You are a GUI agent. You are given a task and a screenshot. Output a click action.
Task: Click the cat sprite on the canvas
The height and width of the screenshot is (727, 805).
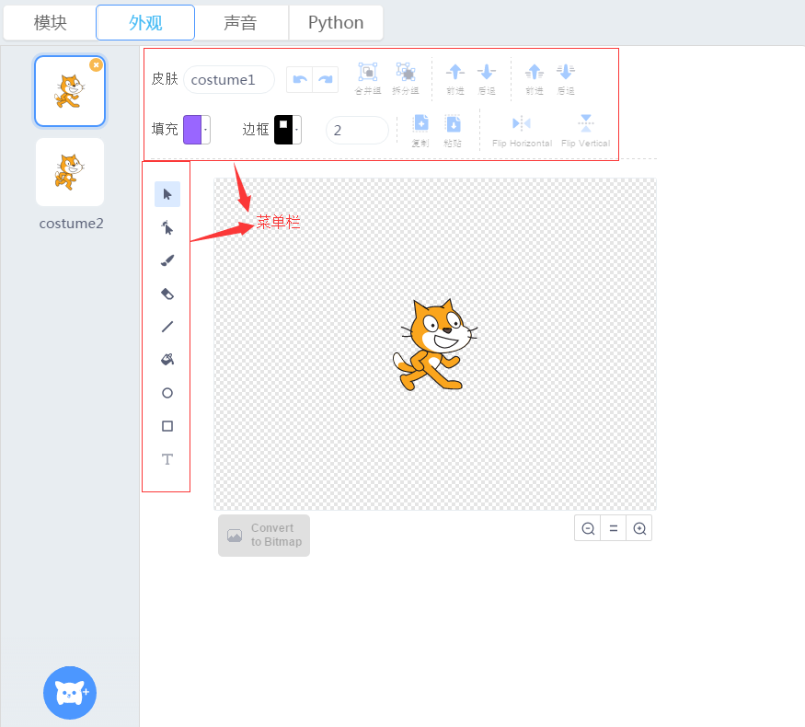[434, 345]
